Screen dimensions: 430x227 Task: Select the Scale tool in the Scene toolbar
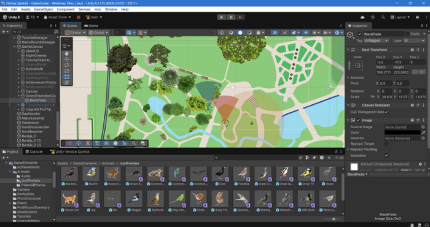66,71
